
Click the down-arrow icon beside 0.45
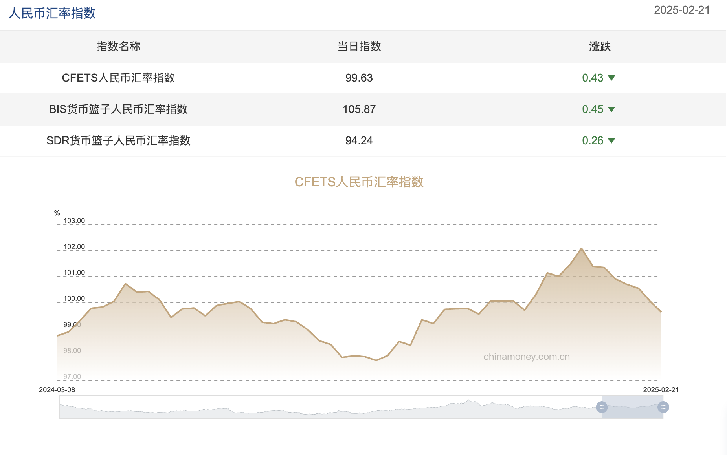[x=611, y=109]
